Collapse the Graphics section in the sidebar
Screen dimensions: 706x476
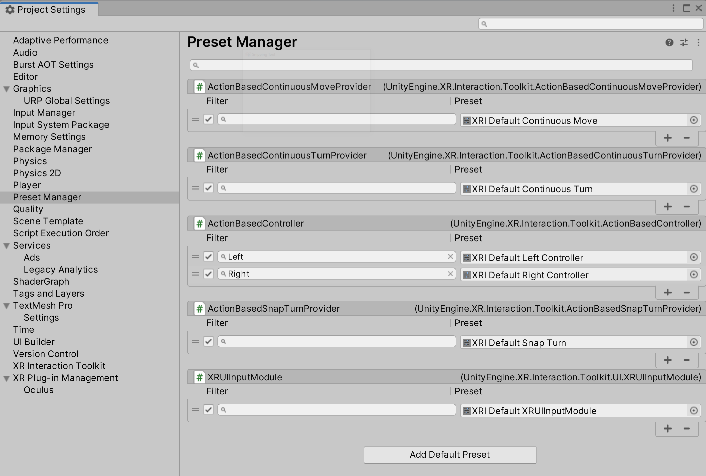6,89
